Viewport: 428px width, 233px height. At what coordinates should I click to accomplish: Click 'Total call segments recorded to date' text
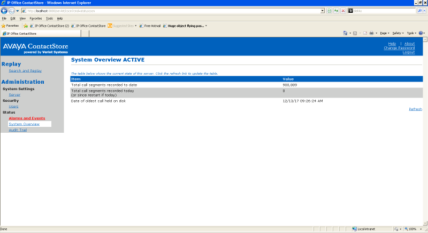click(104, 85)
